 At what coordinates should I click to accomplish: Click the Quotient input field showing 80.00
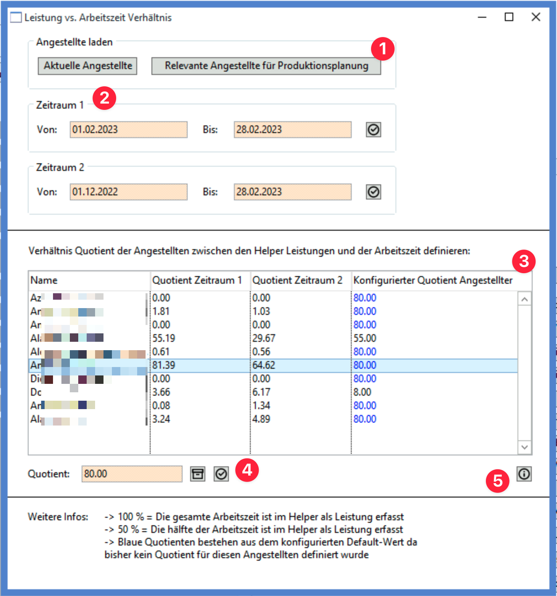(x=132, y=474)
